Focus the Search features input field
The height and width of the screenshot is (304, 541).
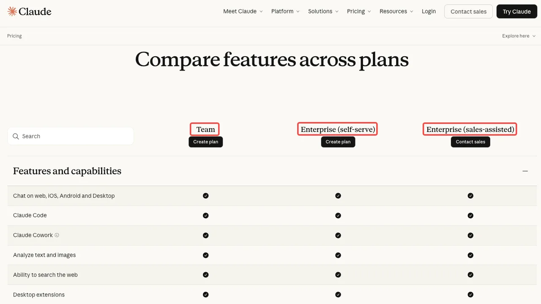click(x=71, y=136)
